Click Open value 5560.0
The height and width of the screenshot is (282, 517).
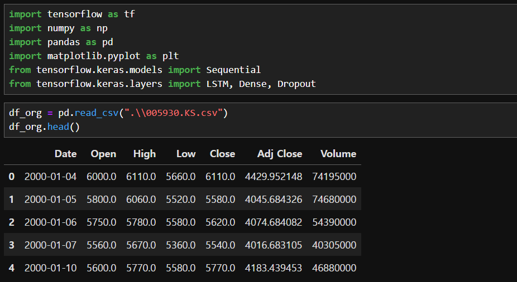102,245
